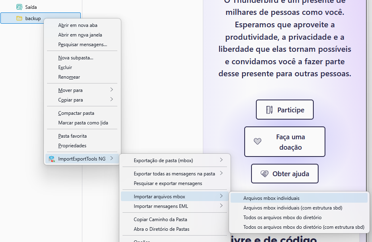Screen dimensions: 372x242
Task: Open folder Propriedades
Action: pyautogui.click(x=82, y=146)
